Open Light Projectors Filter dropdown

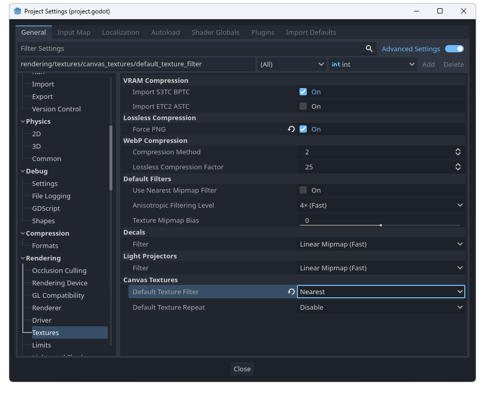point(381,268)
